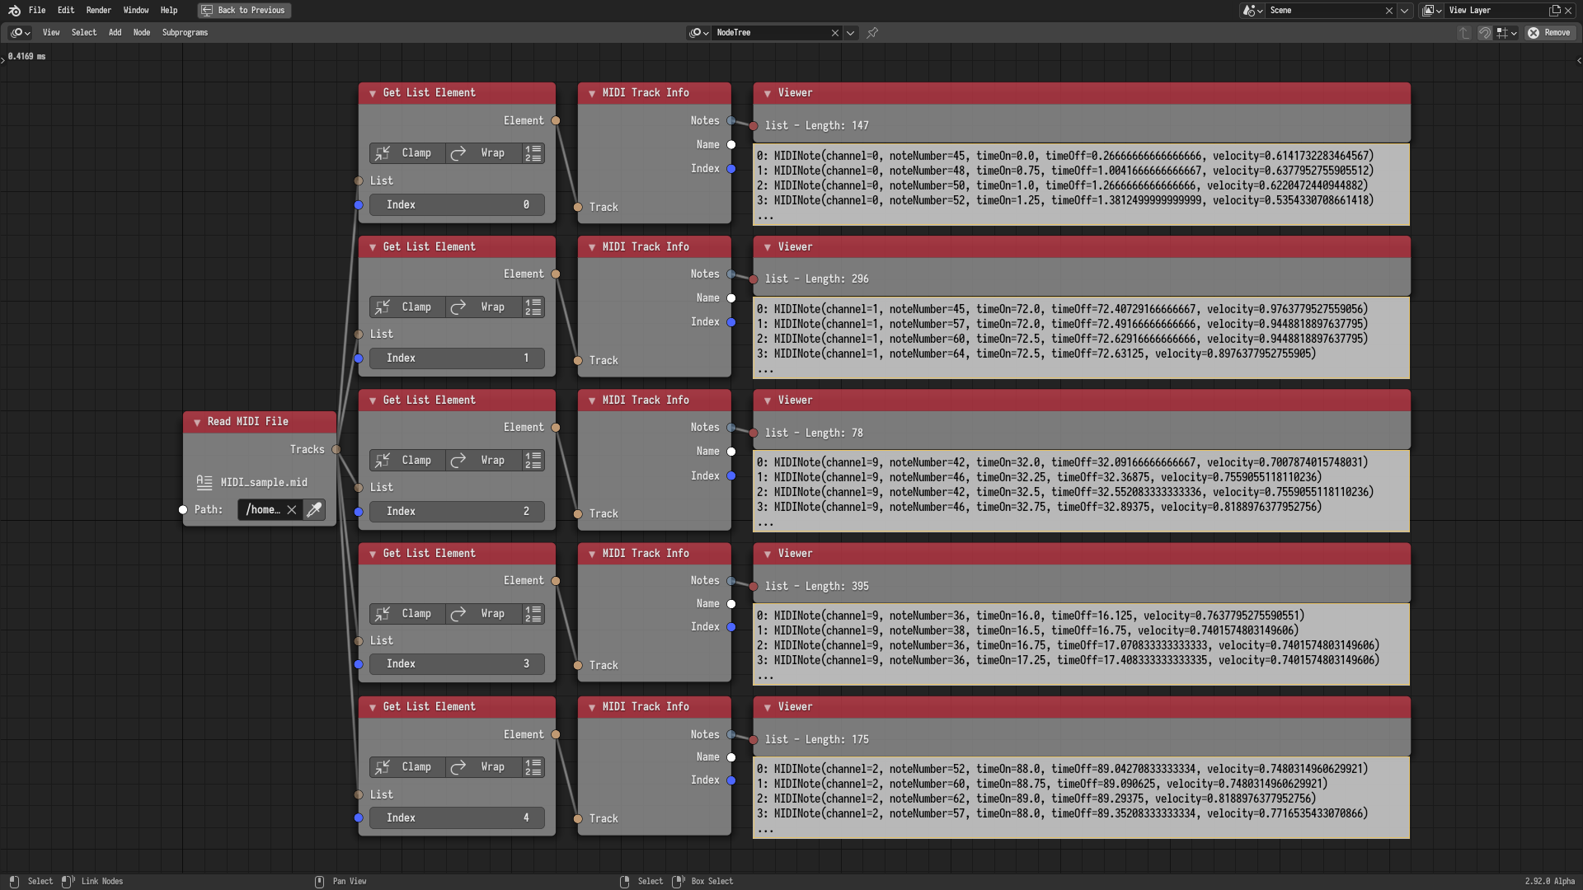Toggle Clamp in the Index 3 node

(x=407, y=614)
